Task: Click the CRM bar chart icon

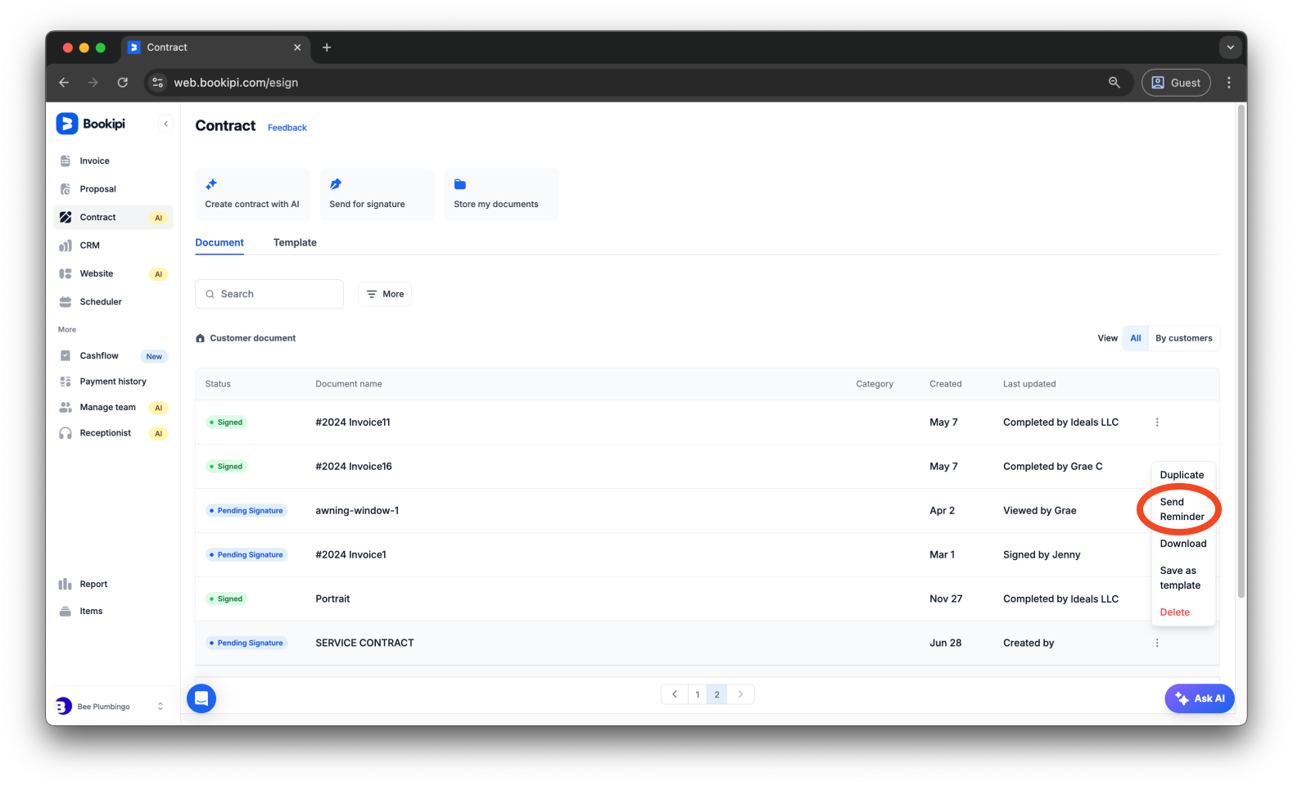Action: pyautogui.click(x=66, y=246)
